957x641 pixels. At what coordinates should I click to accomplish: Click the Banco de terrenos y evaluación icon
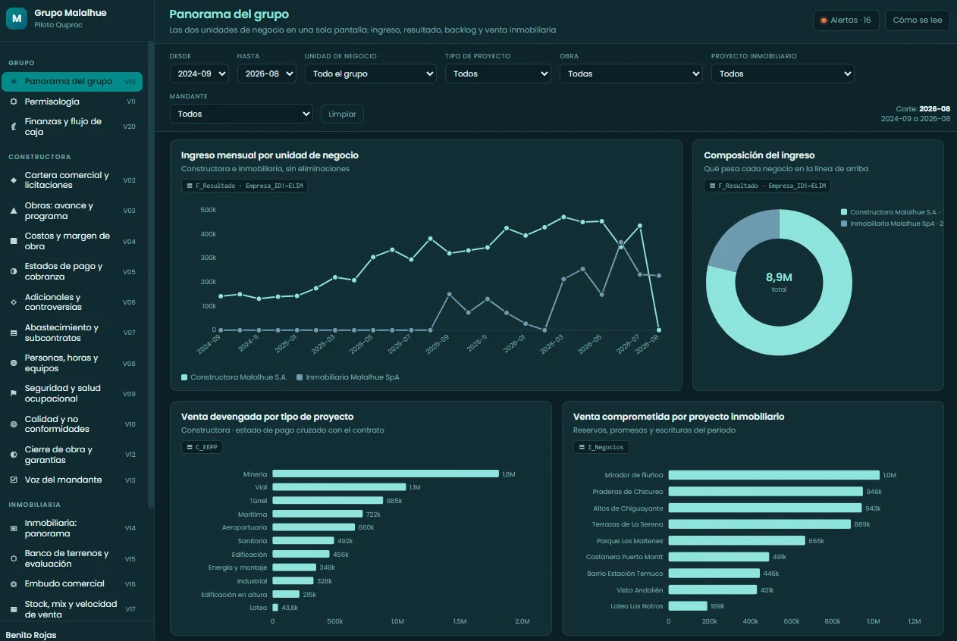coord(14,558)
